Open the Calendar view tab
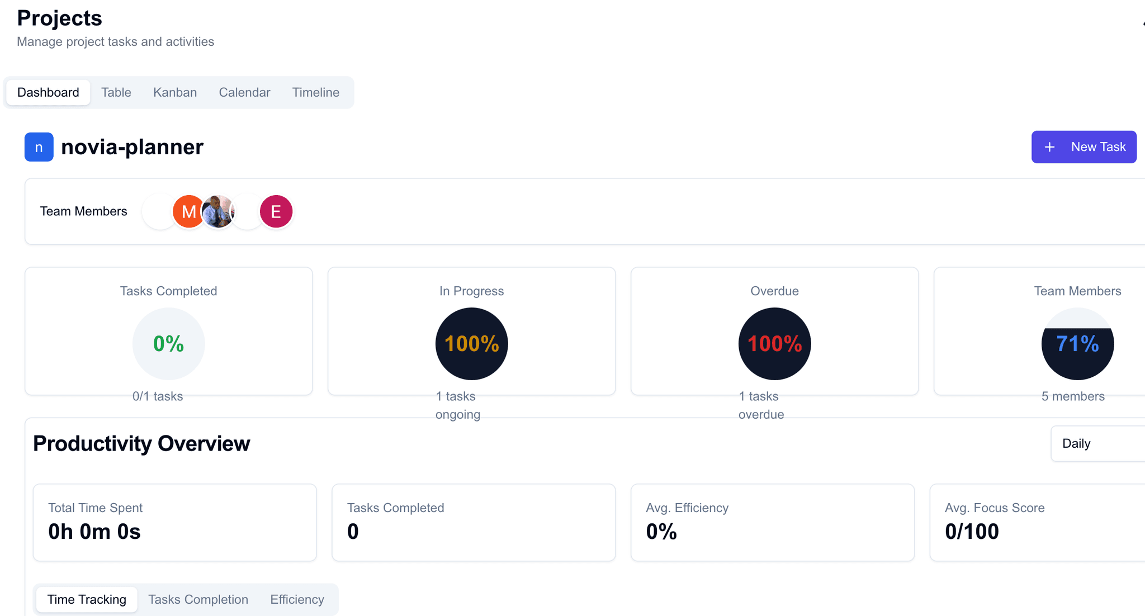The image size is (1145, 616). pos(244,92)
